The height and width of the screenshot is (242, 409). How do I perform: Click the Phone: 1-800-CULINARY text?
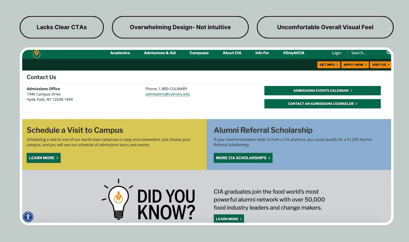point(166,89)
